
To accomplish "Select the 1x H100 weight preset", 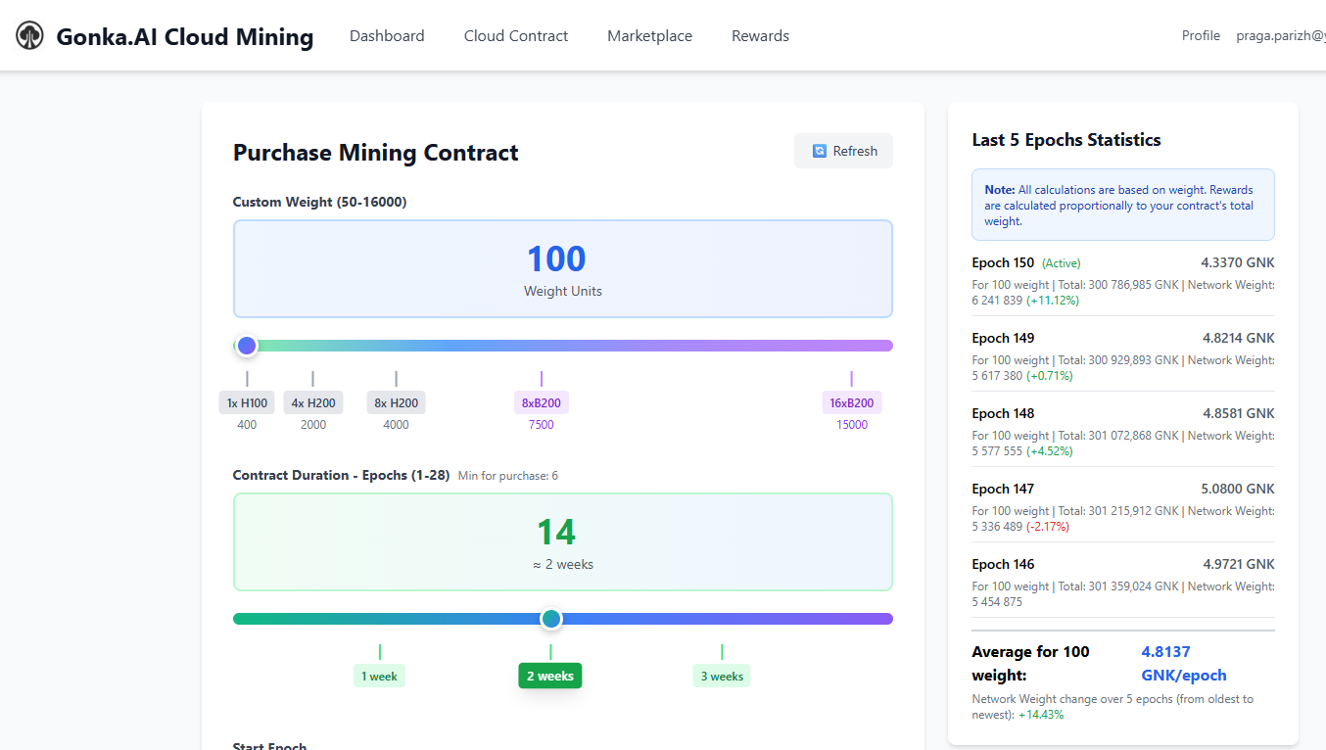I will pyautogui.click(x=247, y=402).
